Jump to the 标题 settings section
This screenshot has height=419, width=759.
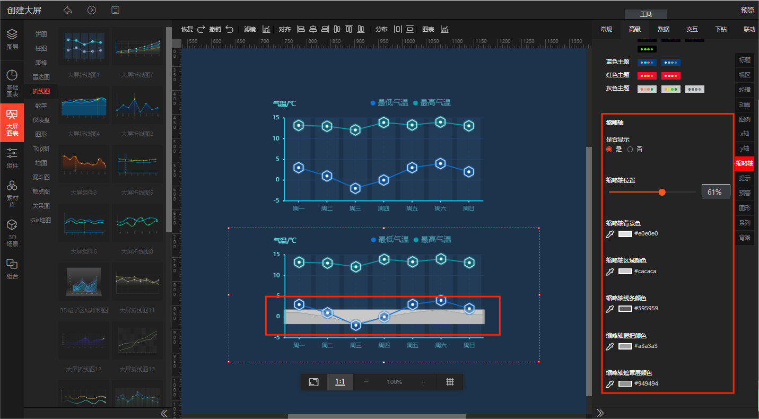coord(745,60)
